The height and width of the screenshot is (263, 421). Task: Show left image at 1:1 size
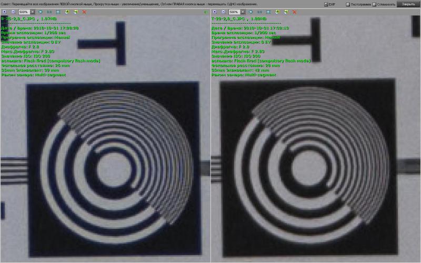pos(49,12)
